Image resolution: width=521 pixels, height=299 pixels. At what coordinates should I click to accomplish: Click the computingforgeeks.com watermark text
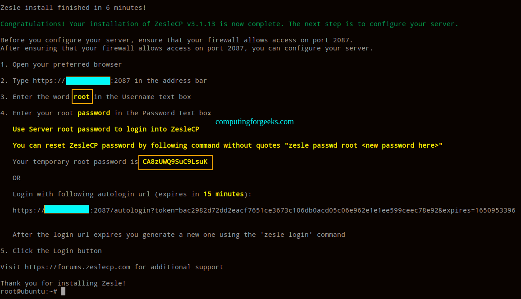point(255,122)
